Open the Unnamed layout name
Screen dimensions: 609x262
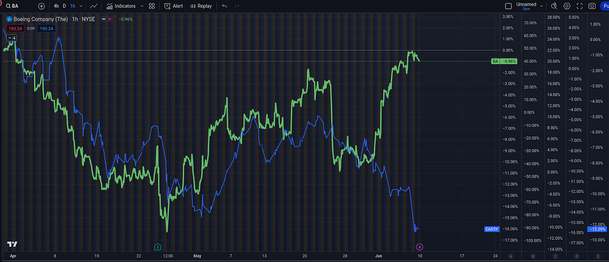point(526,4)
